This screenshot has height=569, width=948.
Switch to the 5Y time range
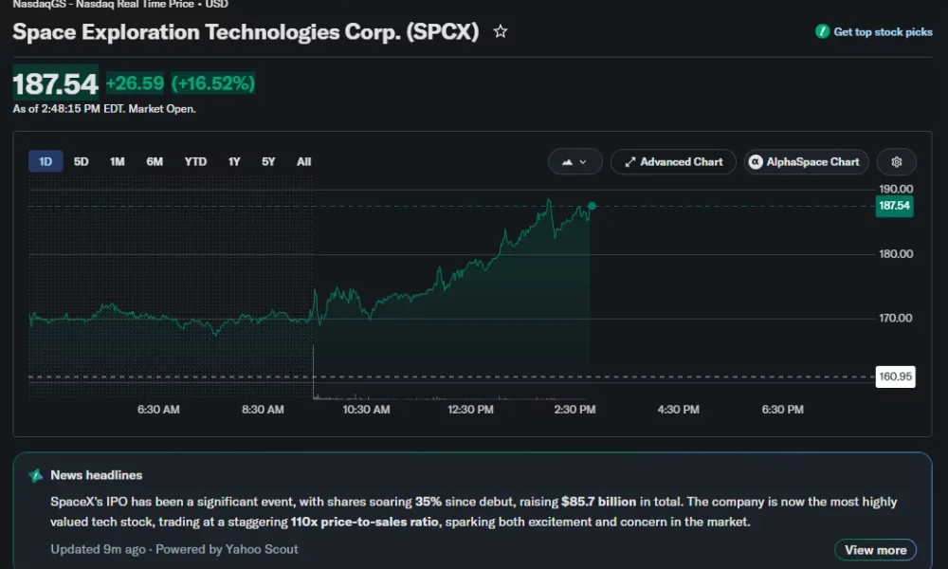point(268,162)
